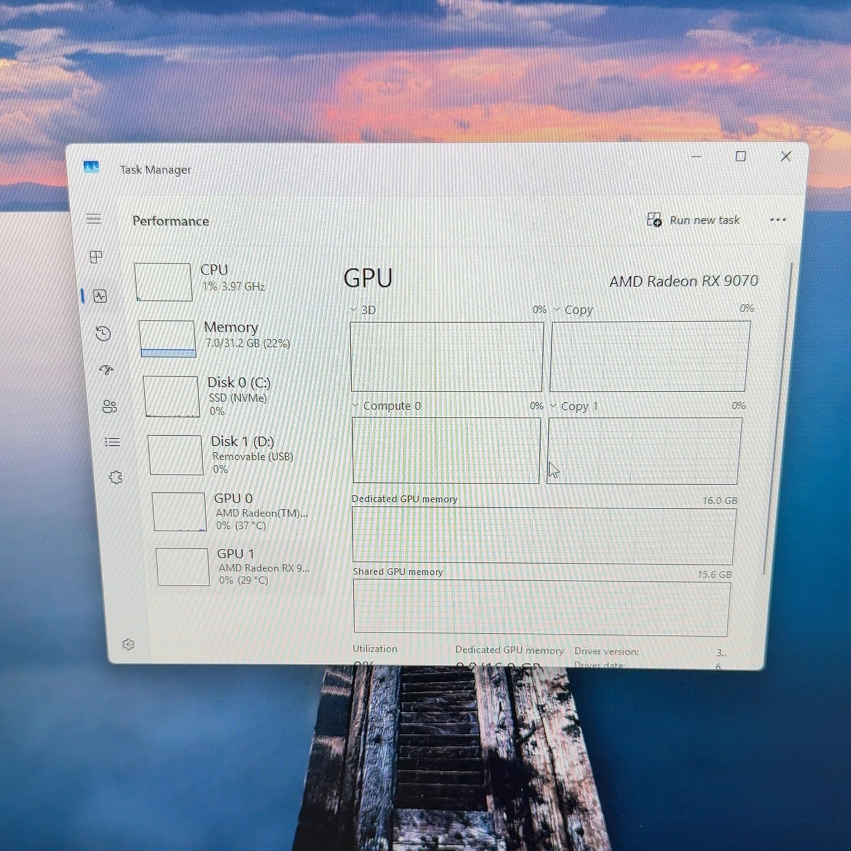
Task: Click the Driver version label
Action: (x=607, y=651)
